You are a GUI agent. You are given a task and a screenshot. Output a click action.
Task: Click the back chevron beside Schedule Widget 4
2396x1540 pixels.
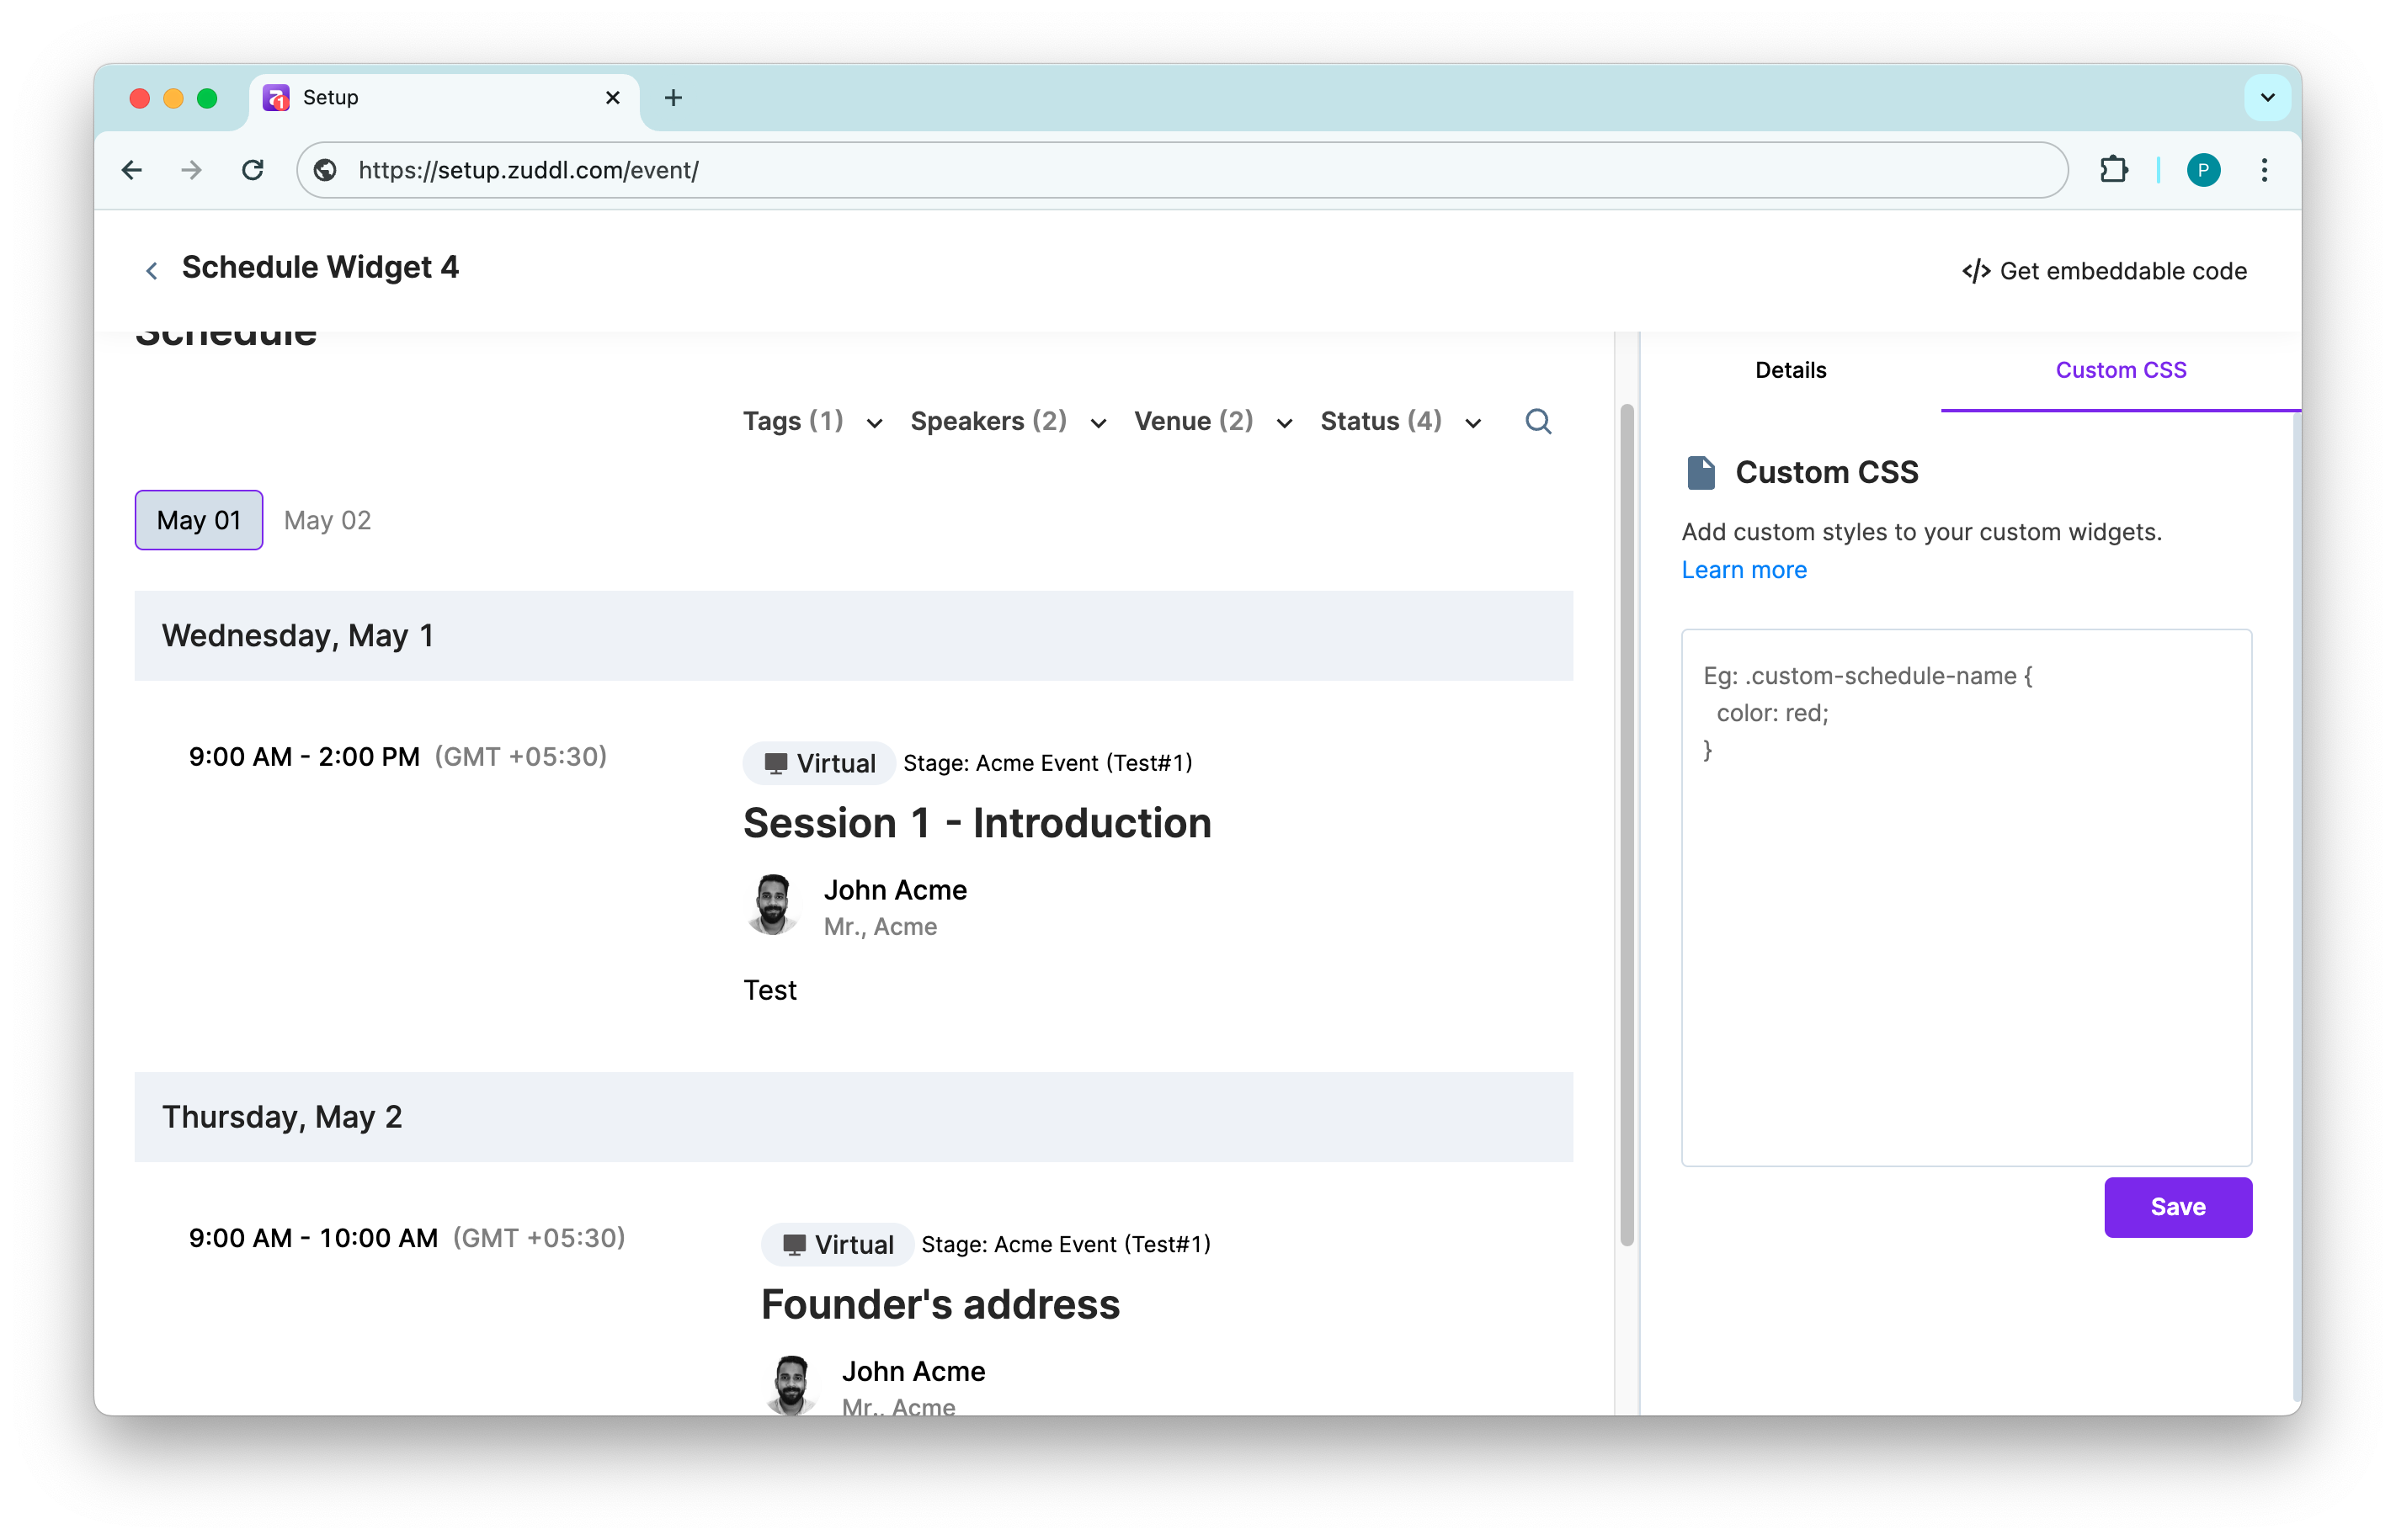152,270
